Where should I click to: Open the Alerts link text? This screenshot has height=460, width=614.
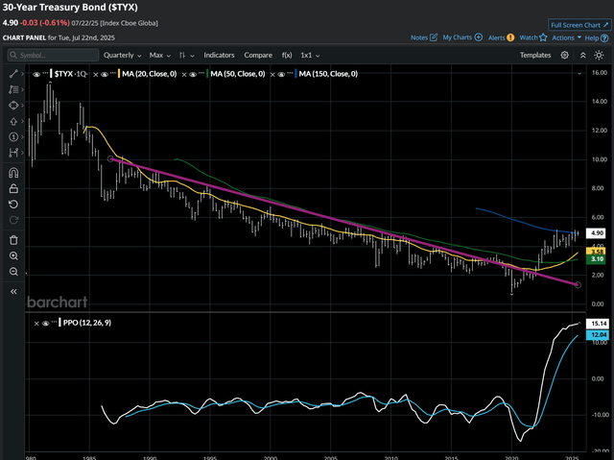coord(497,37)
